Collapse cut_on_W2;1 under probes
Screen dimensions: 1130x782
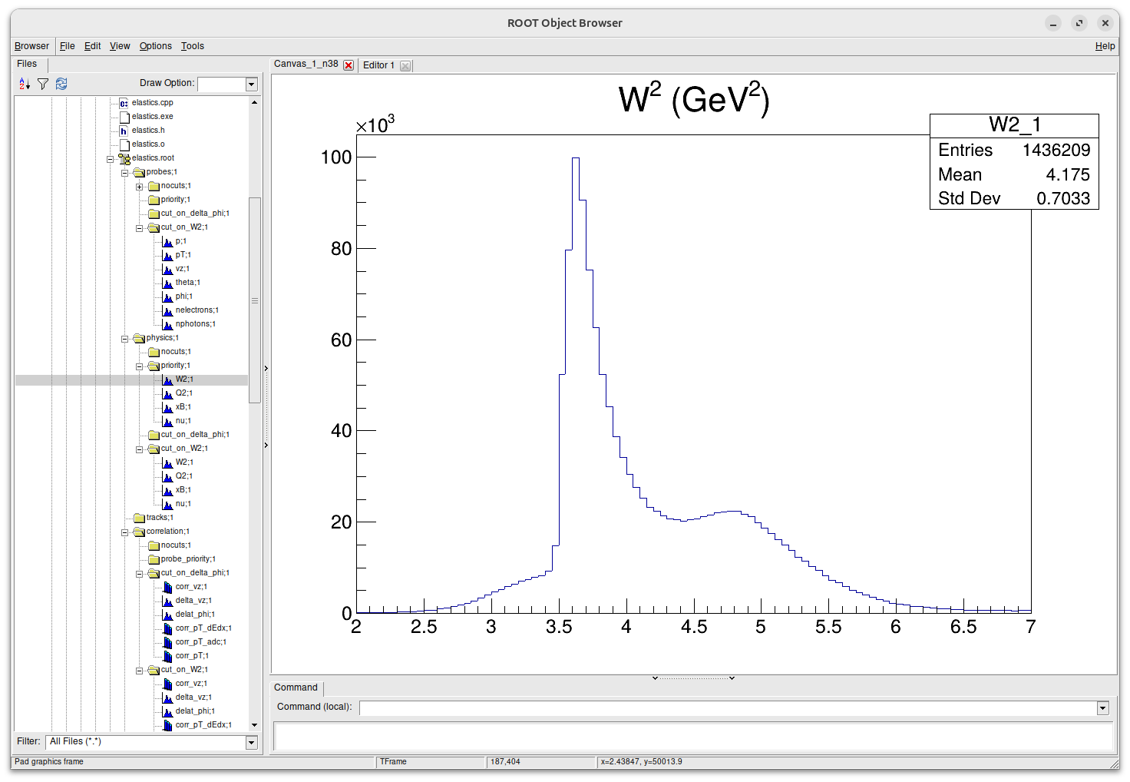pyautogui.click(x=139, y=228)
